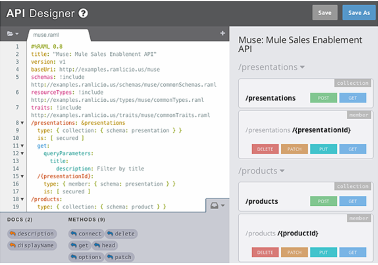Open PUT method of /{productId}
Screen dimensions: 378x265
tap(323, 252)
